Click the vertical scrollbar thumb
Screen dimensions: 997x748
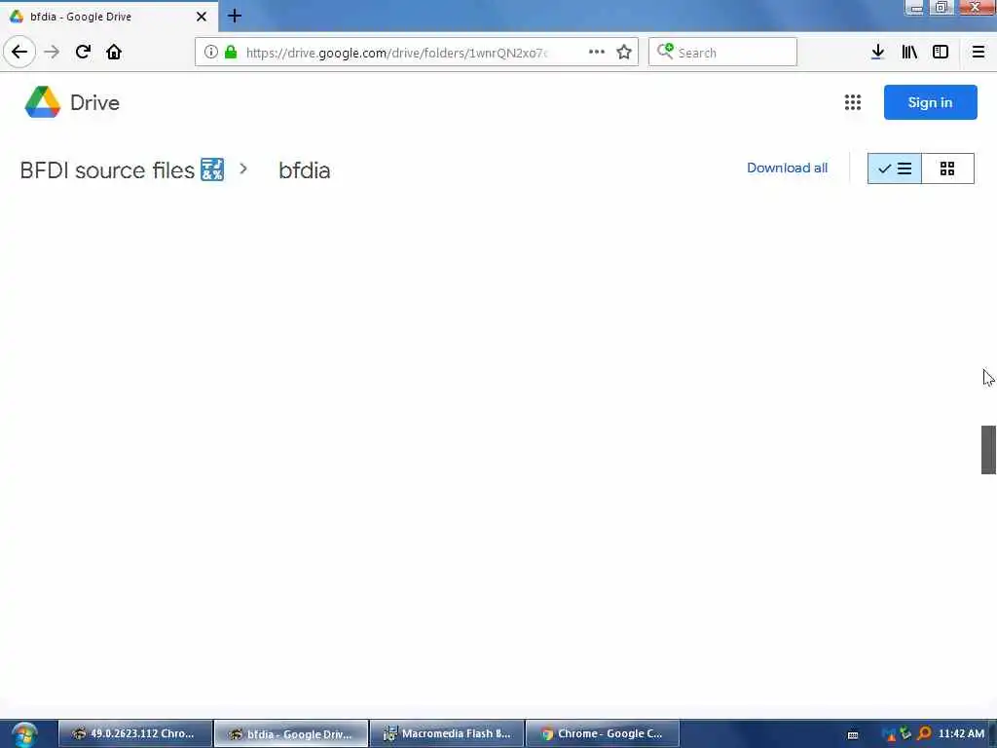988,450
